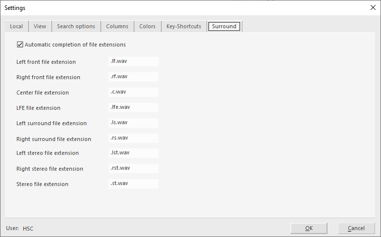Edit the Right surround file extension field
381x237 pixels.
133,138
